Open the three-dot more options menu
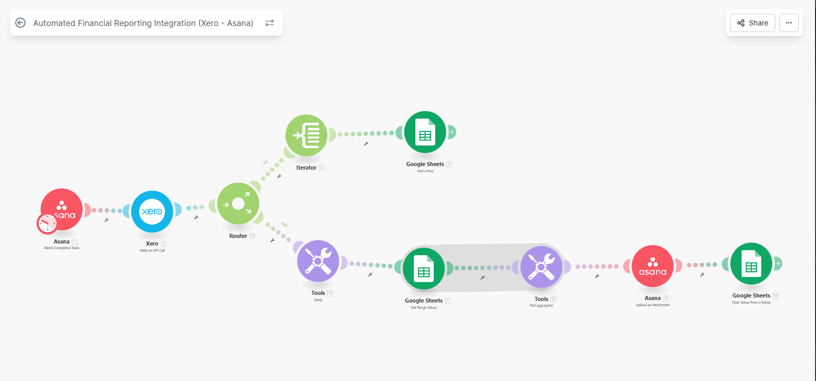This screenshot has width=816, height=381. [x=788, y=23]
